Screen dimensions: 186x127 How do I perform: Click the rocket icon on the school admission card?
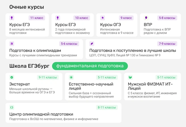92,44
